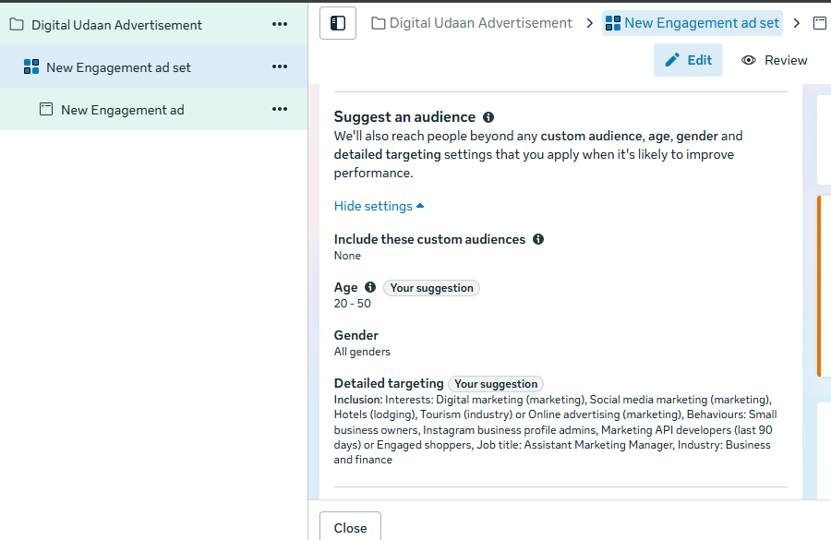The image size is (831, 540).
Task: Switch to the Review tab
Action: point(775,60)
